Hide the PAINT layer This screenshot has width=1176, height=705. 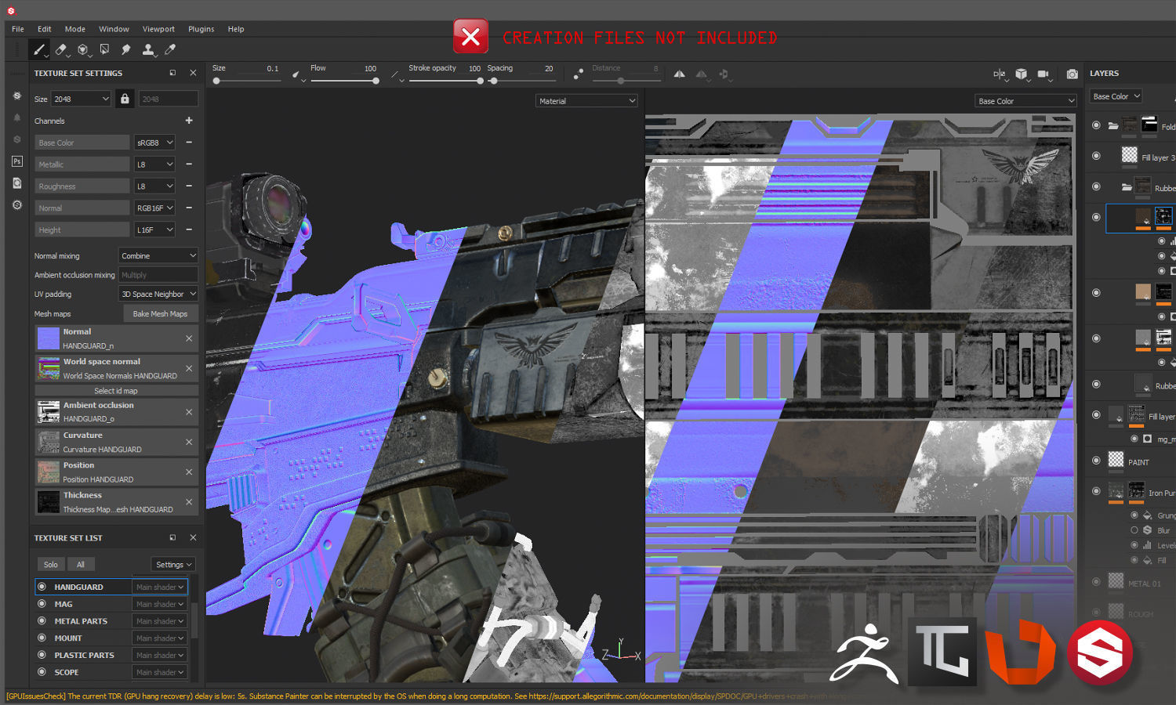[x=1096, y=461]
